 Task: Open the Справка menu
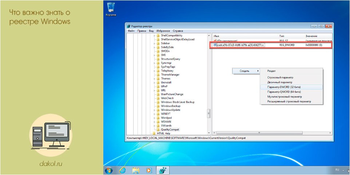point(178,31)
